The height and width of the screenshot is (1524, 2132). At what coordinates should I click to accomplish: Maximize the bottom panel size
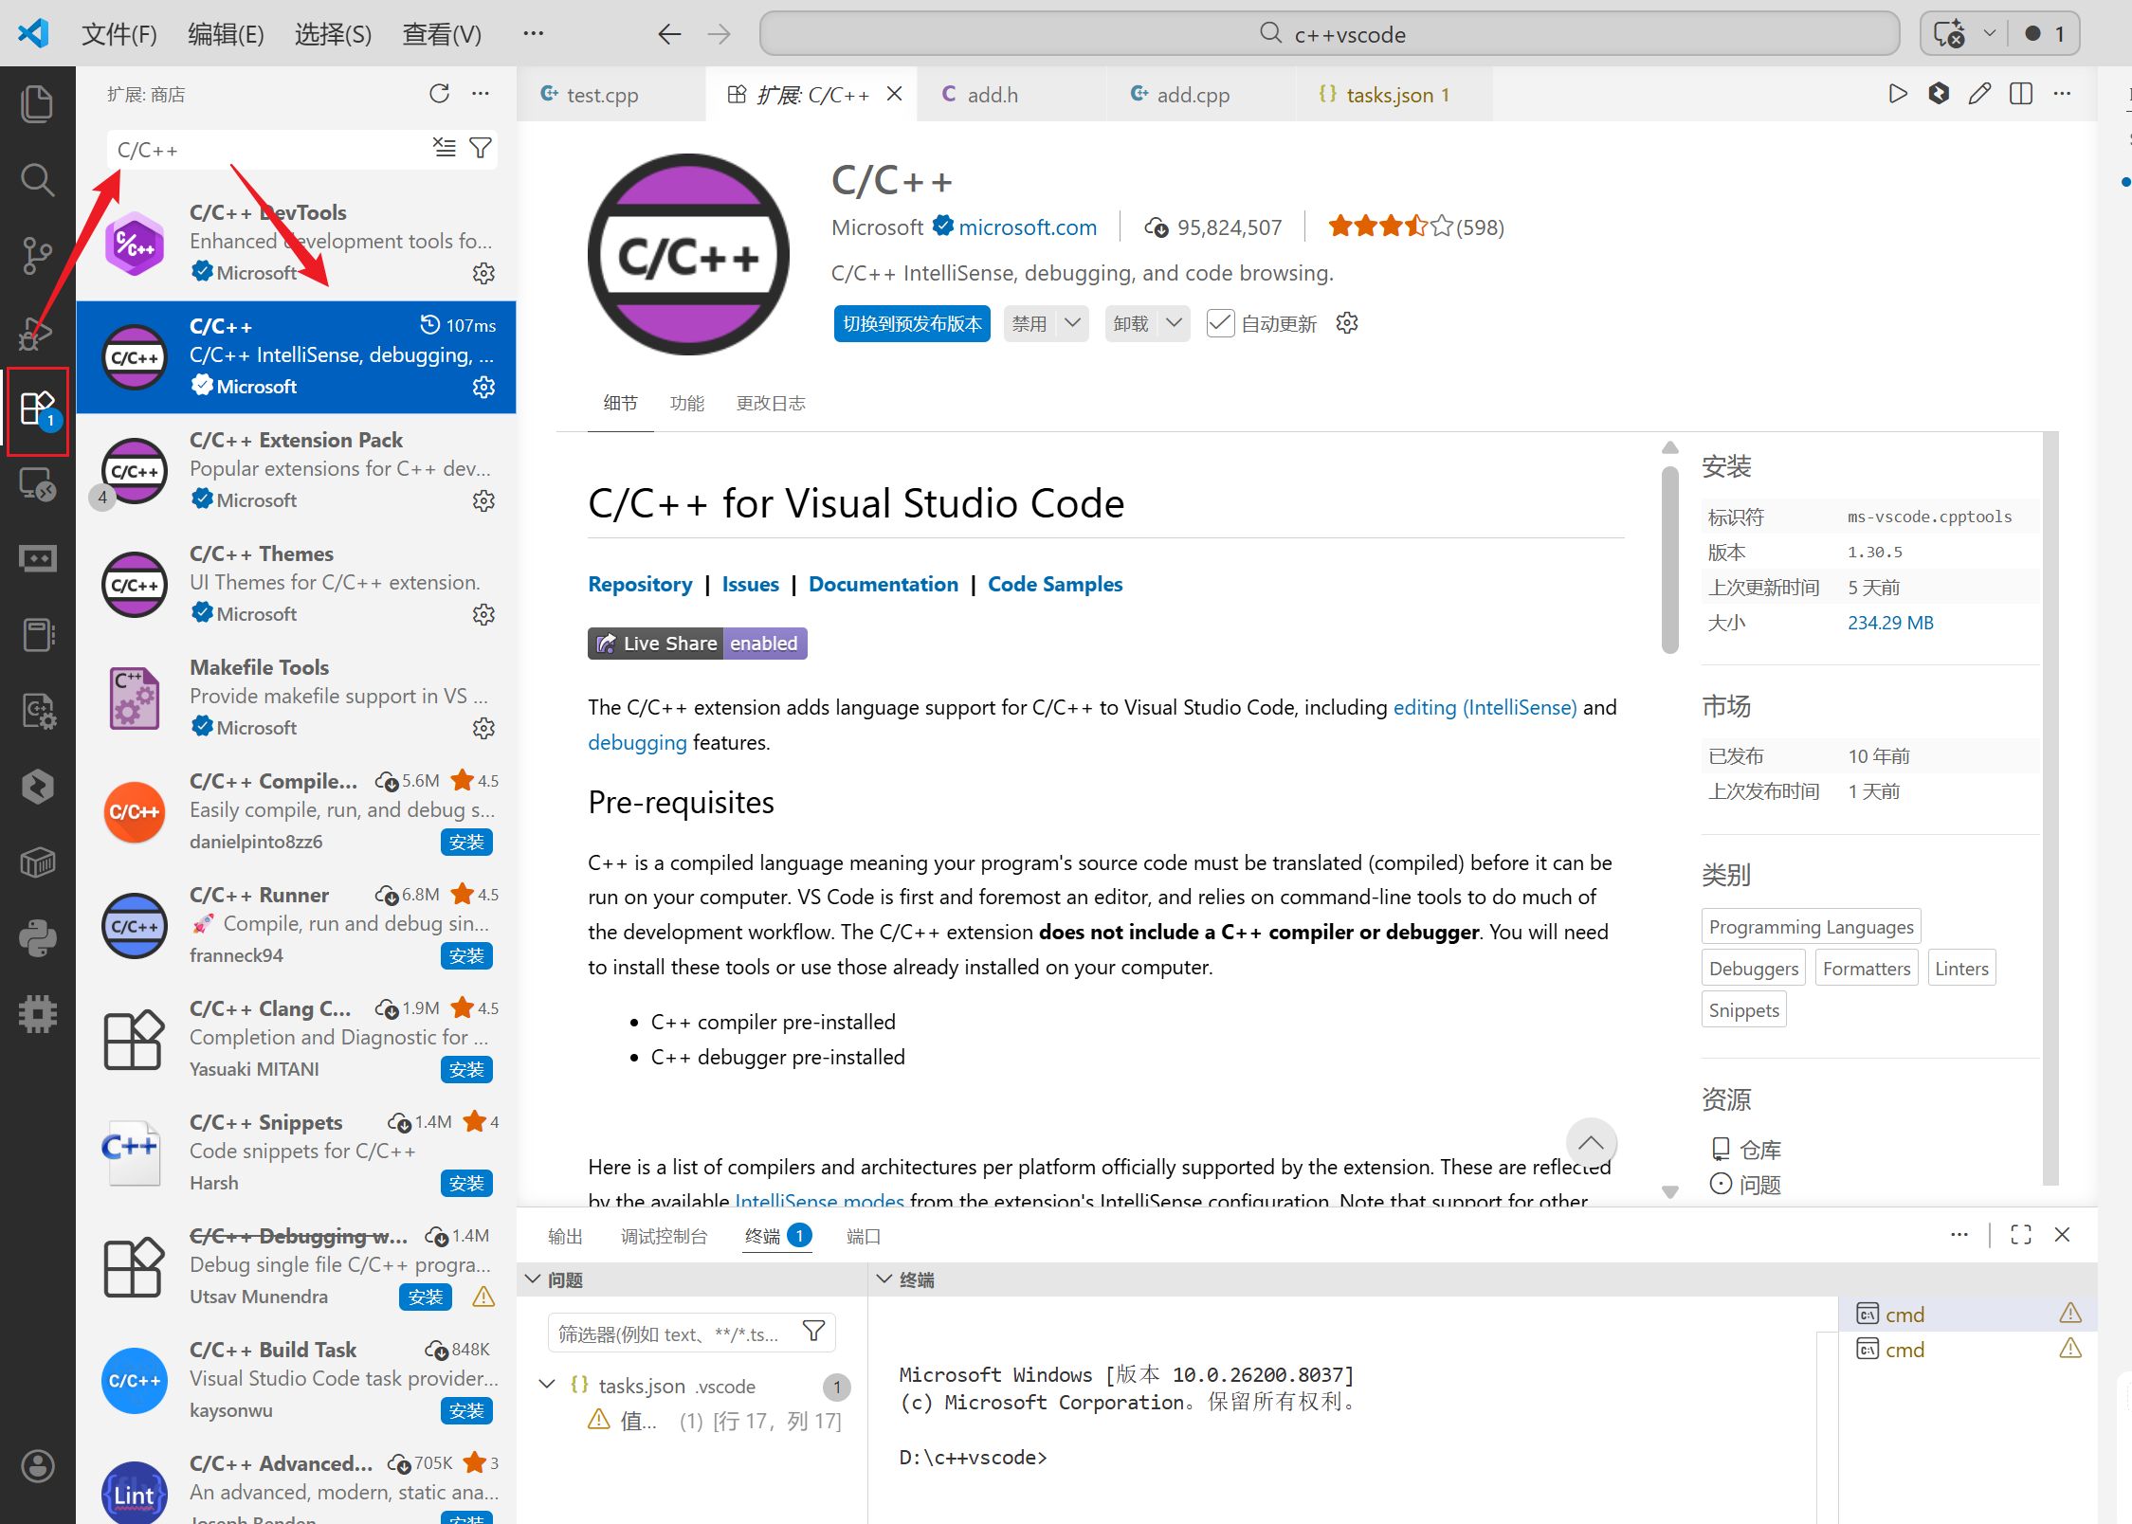click(2021, 1234)
